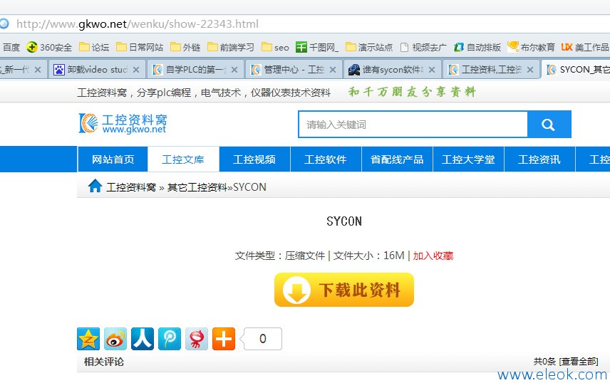Click the home icon in breadcrumb
This screenshot has height=383, width=610.
tap(95, 187)
